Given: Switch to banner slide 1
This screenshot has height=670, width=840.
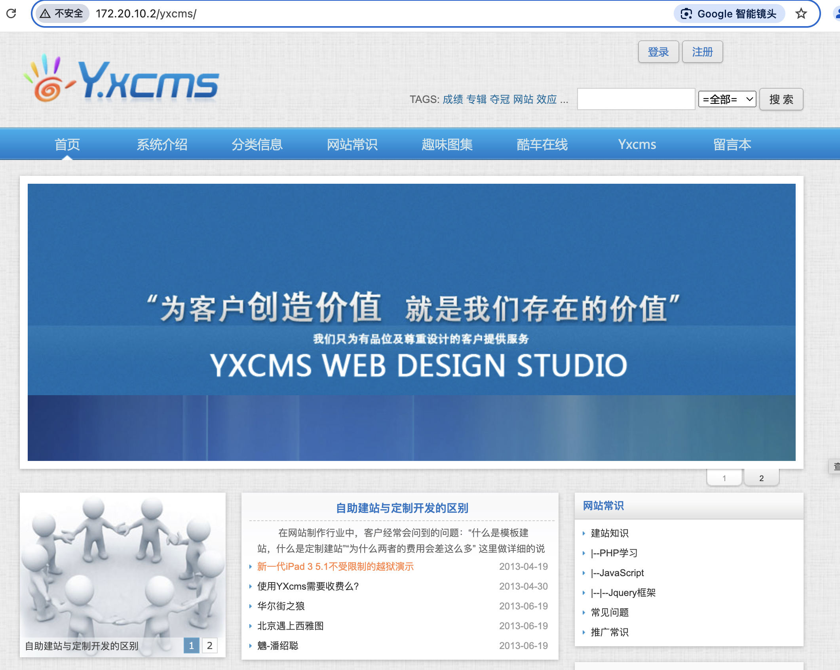Looking at the screenshot, I should coord(724,478).
